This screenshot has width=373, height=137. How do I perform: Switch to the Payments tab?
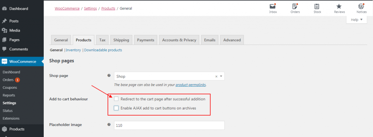click(146, 40)
